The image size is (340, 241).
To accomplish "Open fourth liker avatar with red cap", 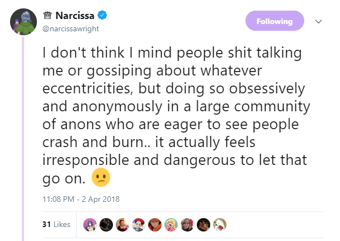I will click(x=139, y=225).
